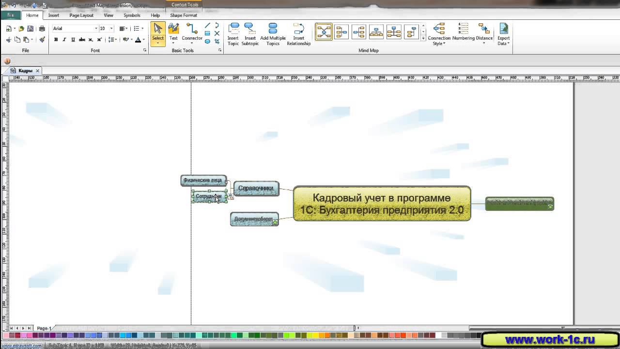Switch to the Symbols tab
This screenshot has height=349, width=620.
[x=132, y=16]
